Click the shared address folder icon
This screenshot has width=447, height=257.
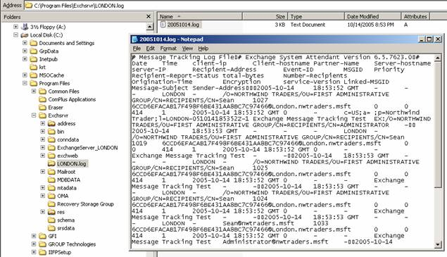[51, 123]
